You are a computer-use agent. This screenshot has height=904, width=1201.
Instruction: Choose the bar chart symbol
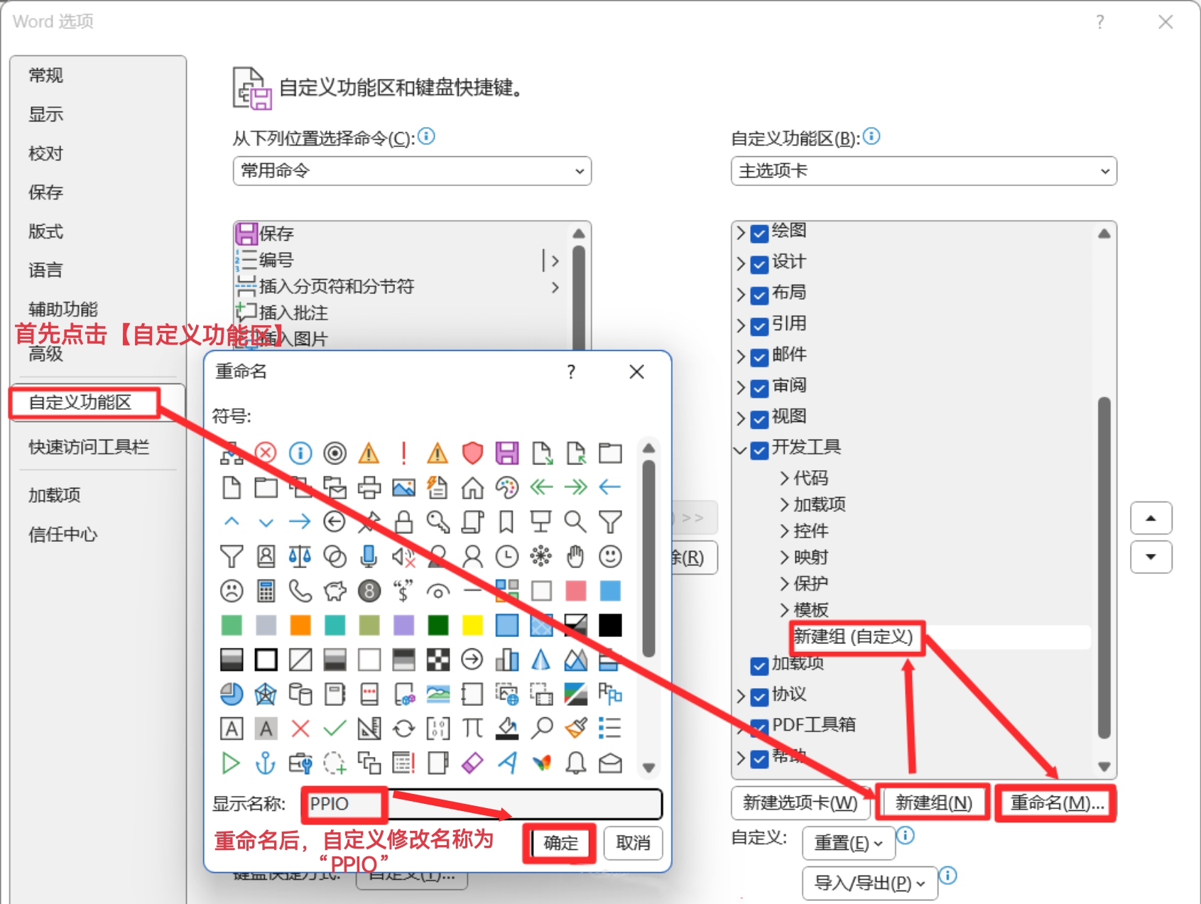[x=506, y=660]
